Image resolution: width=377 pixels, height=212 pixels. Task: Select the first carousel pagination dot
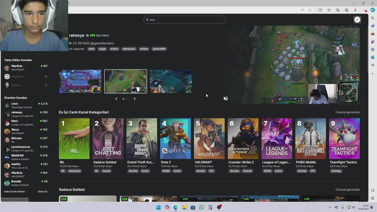coord(123,99)
